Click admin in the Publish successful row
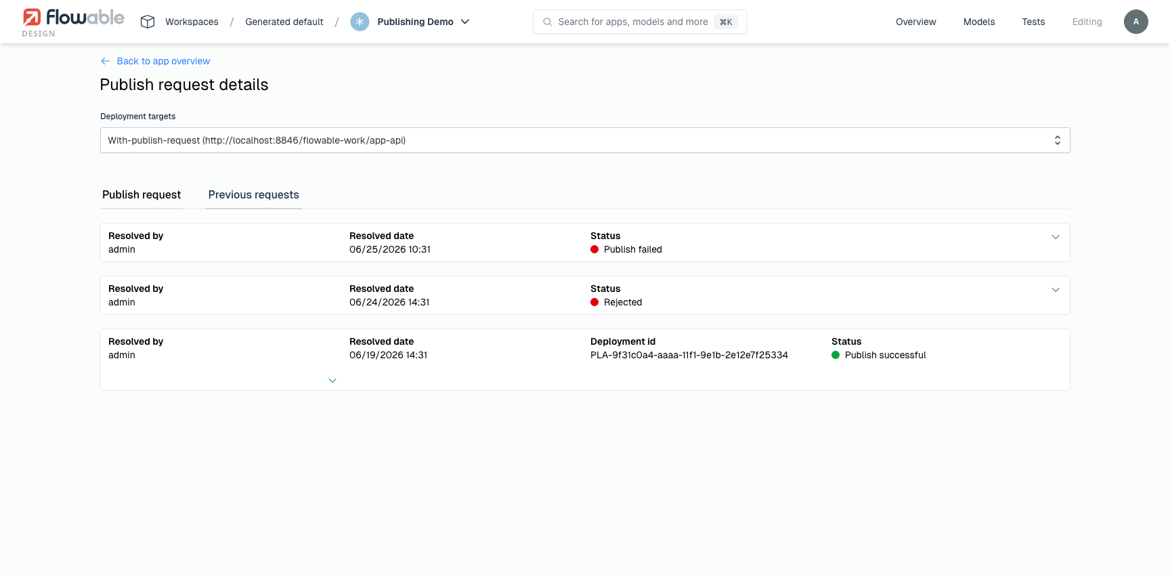 (x=122, y=355)
